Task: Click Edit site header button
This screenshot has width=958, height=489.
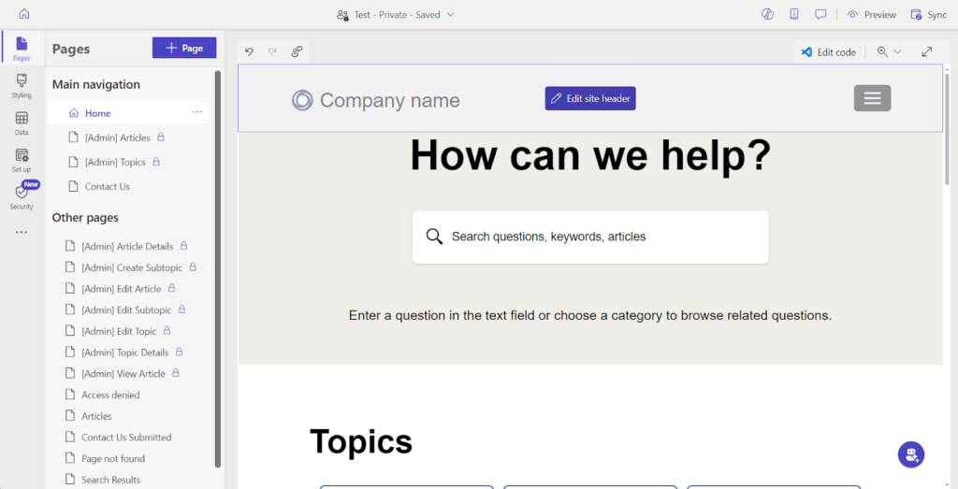Action: coord(590,98)
